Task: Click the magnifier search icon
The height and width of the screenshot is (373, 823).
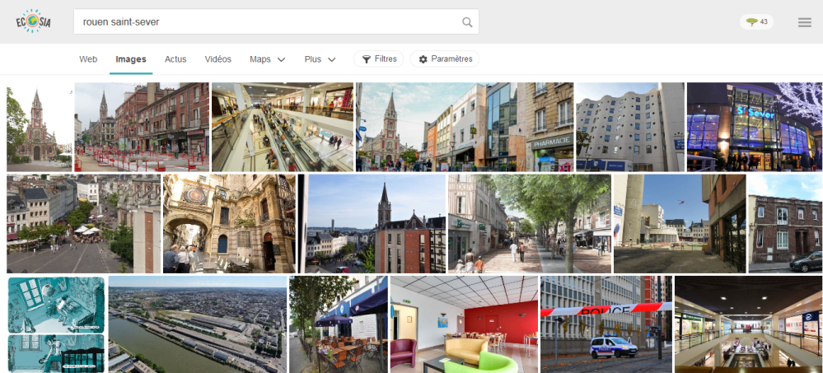Action: point(466,22)
